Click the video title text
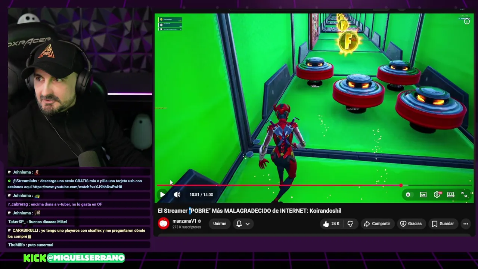The height and width of the screenshot is (269, 478). (x=249, y=211)
